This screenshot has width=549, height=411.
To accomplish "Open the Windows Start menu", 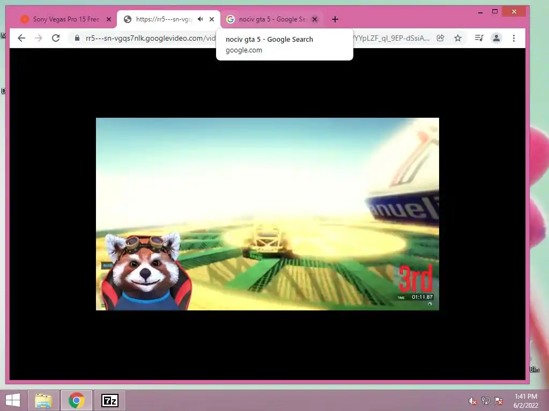I will coord(13,400).
